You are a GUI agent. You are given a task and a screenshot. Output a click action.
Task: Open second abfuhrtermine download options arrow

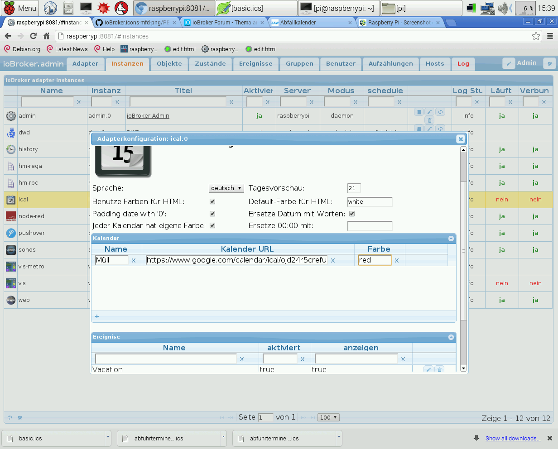[x=339, y=438]
